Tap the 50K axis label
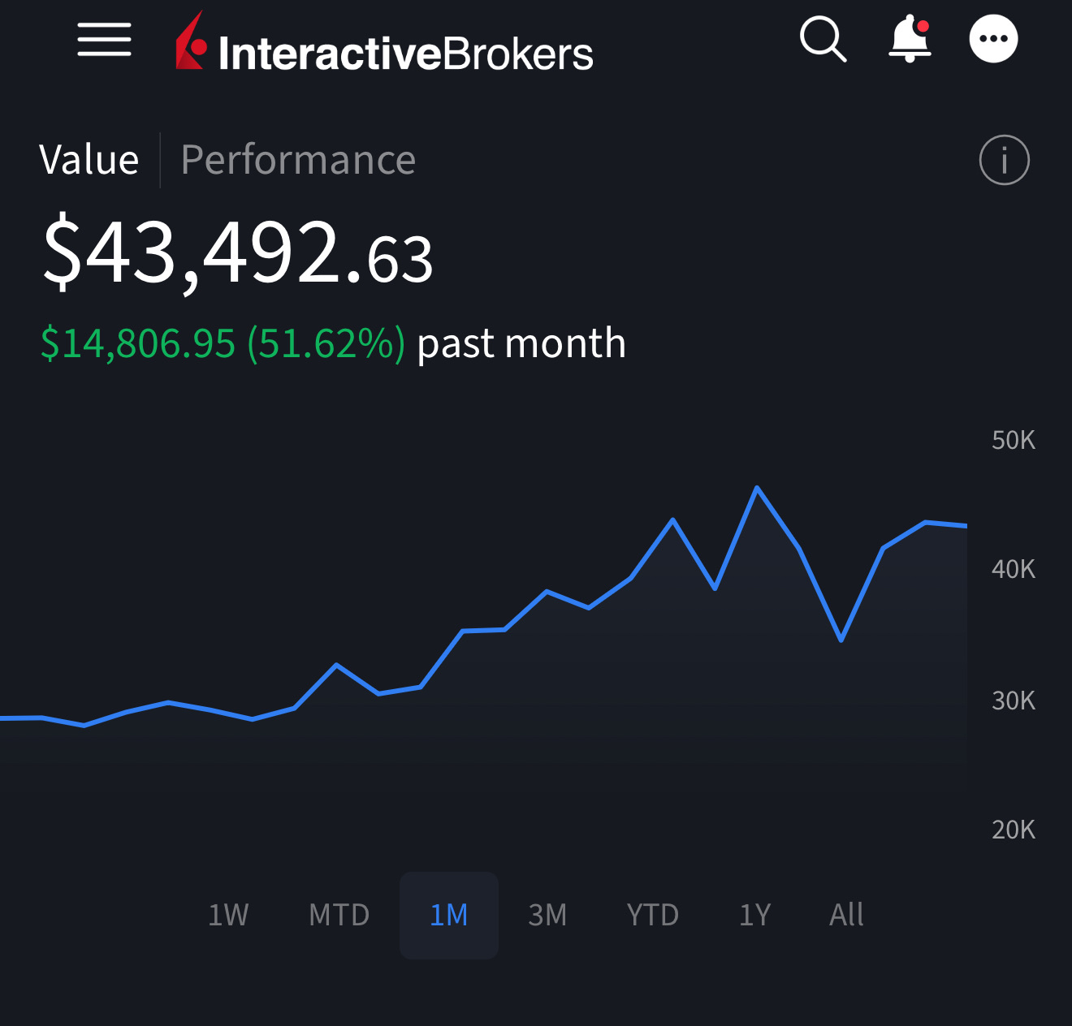This screenshot has width=1072, height=1026. [x=1013, y=440]
